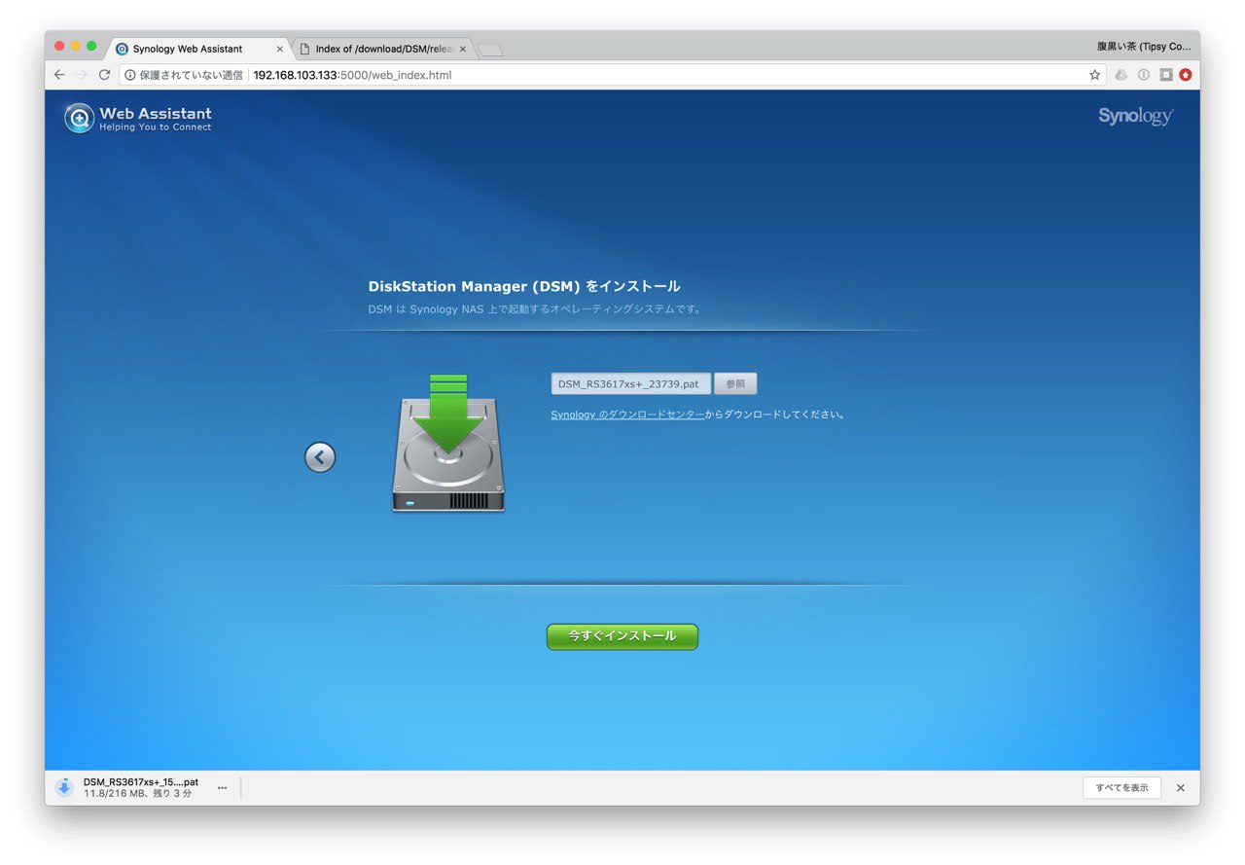Click the round back arrow on the install page
1245x865 pixels.
pos(320,457)
